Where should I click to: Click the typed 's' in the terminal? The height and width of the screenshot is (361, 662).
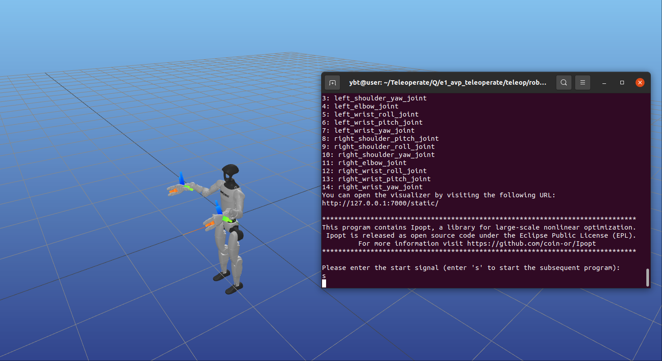[324, 276]
